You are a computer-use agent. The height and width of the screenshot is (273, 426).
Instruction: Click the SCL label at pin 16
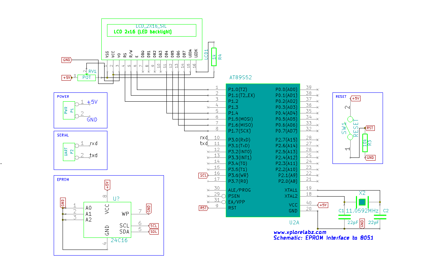pos(203,176)
